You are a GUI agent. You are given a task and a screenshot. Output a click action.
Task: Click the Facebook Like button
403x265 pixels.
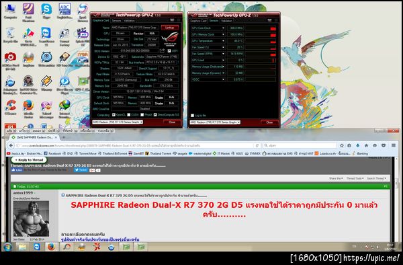click(17, 170)
